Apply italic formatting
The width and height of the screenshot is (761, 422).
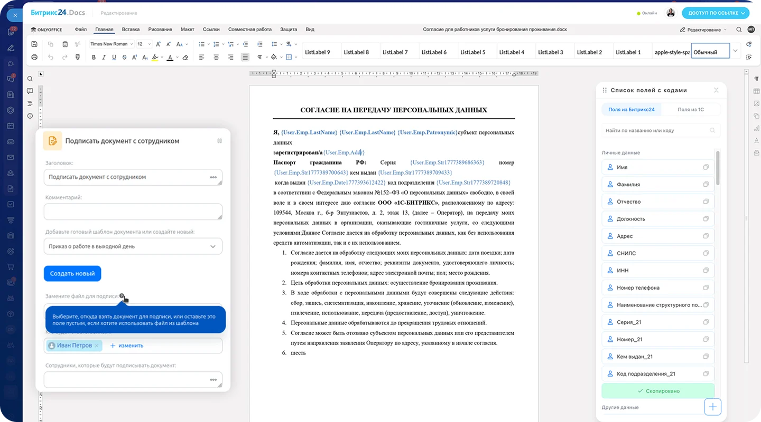104,57
